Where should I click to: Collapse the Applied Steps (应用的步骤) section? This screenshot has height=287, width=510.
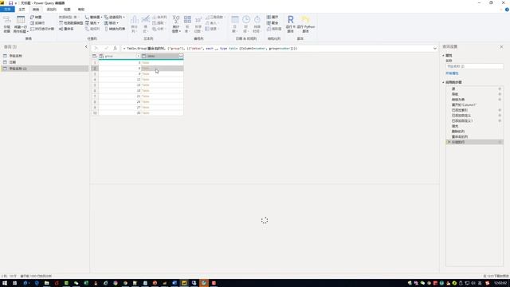tap(443, 82)
